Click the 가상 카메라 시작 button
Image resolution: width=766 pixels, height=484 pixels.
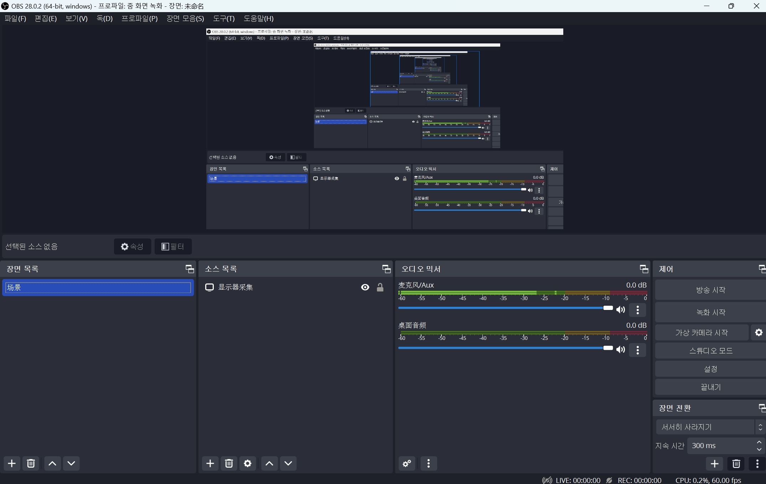click(702, 332)
